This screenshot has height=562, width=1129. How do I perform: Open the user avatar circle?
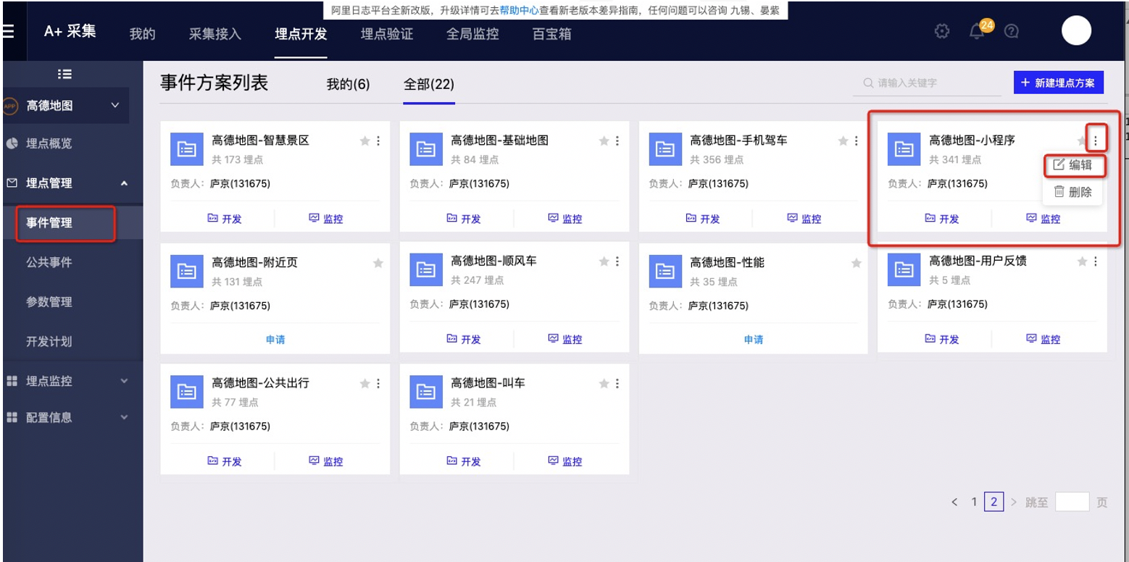pos(1077,30)
